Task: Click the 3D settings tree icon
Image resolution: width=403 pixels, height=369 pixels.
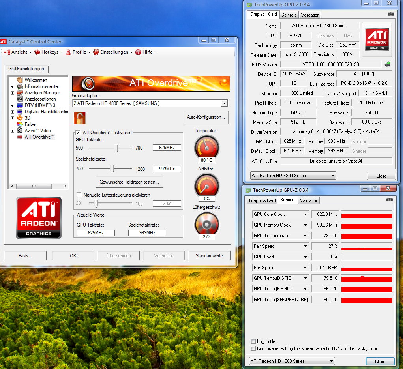Action: tap(20, 118)
